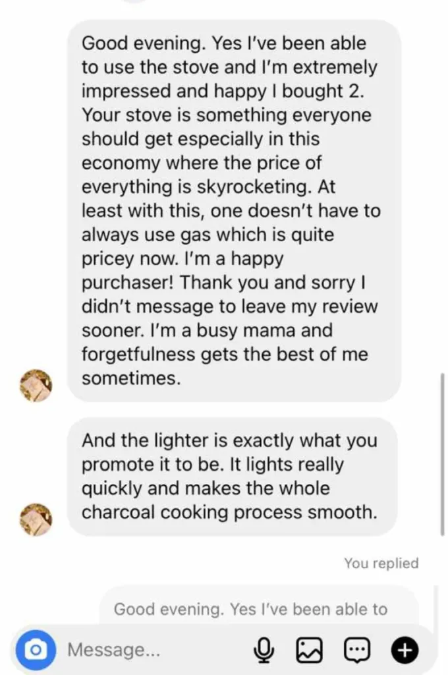
Task: Tap the sender avatar beside stove review
Action: pyautogui.click(x=35, y=385)
